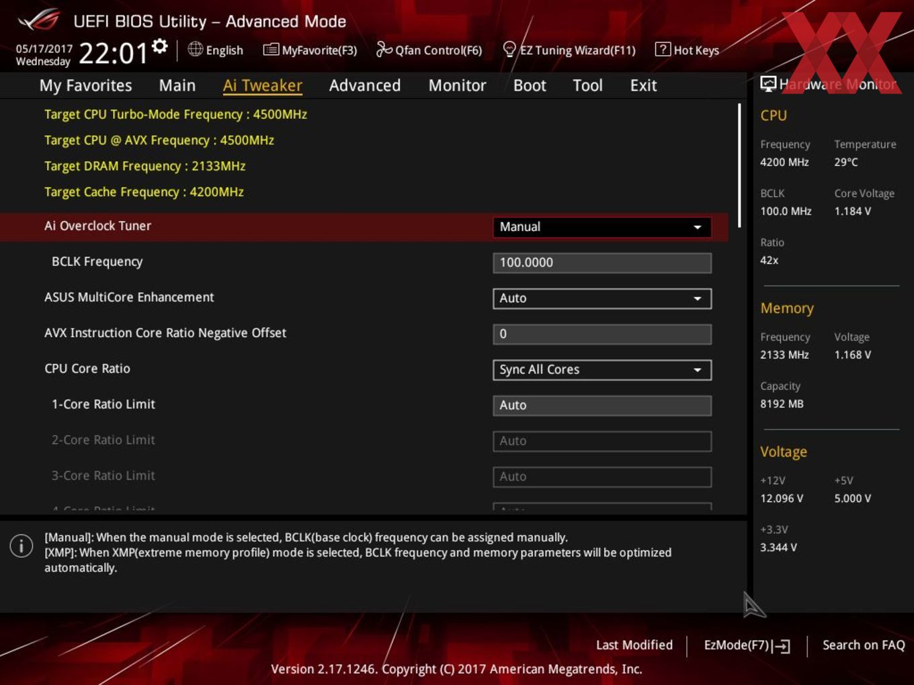Click BCLK value 100.0 MHz in monitor
The width and height of the screenshot is (914, 685).
pyautogui.click(x=786, y=211)
